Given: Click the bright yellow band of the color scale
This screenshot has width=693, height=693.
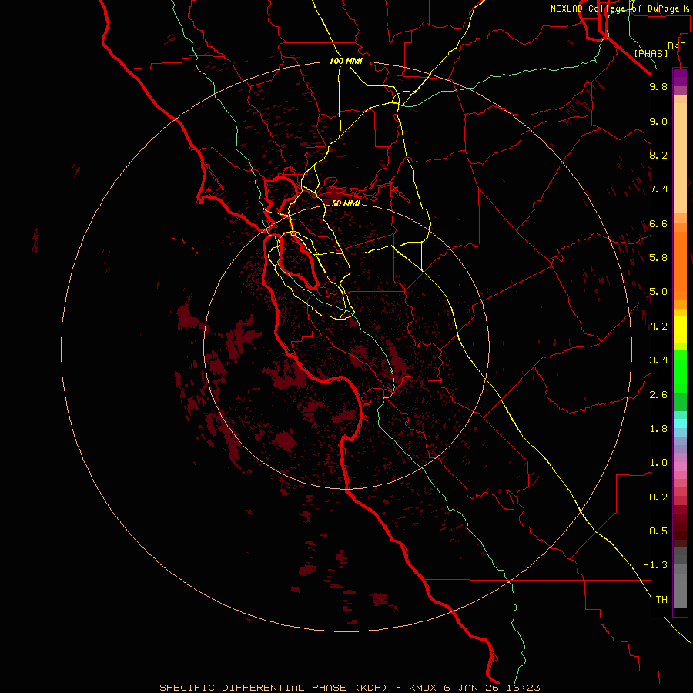Looking at the screenshot, I should [x=680, y=330].
